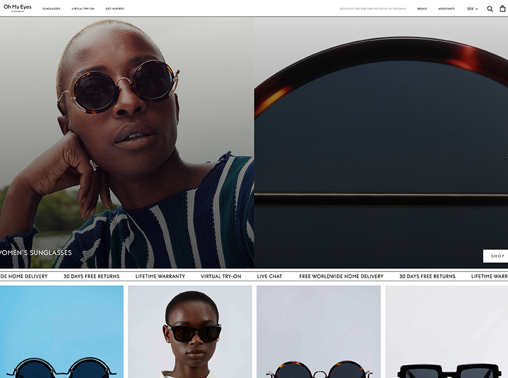Image resolution: width=508 pixels, height=378 pixels.
Task: Open the blue-background round sunglasses product
Action: point(62,332)
